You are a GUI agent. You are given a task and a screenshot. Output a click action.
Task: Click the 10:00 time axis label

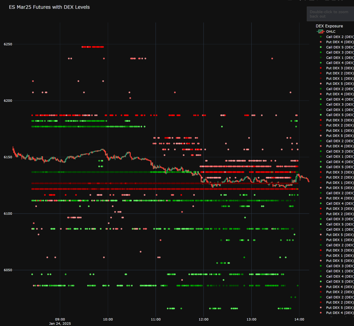click(x=108, y=319)
